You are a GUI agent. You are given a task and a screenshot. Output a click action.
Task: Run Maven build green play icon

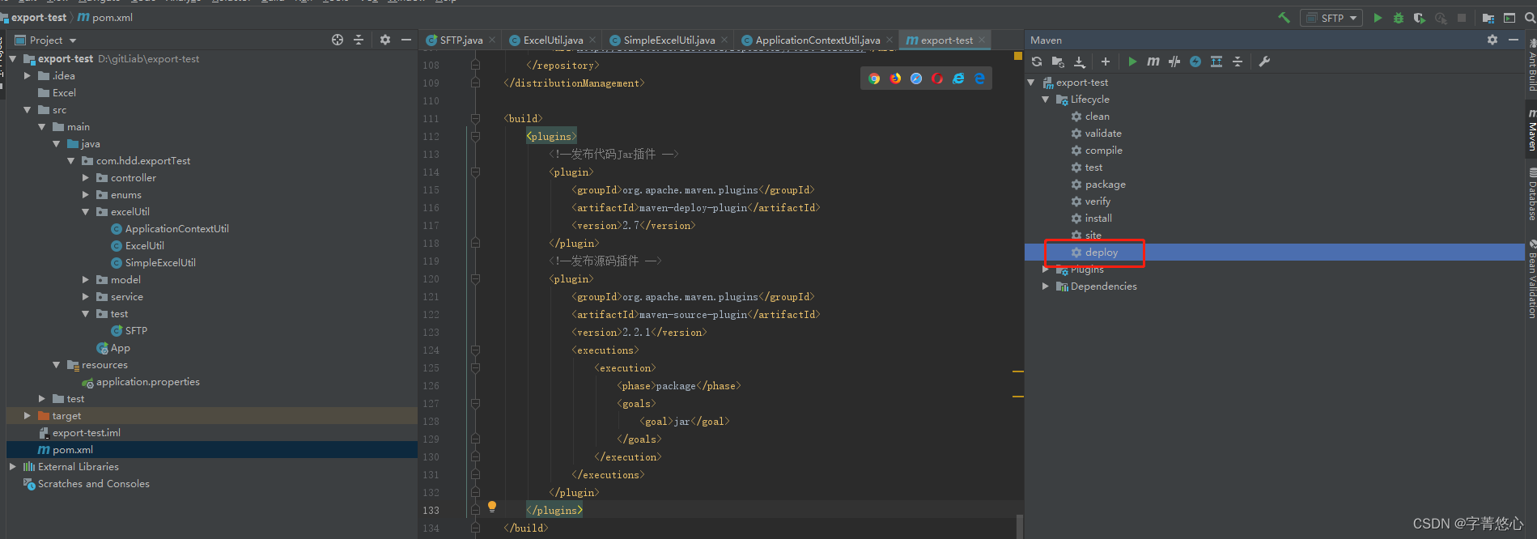pyautogui.click(x=1132, y=62)
